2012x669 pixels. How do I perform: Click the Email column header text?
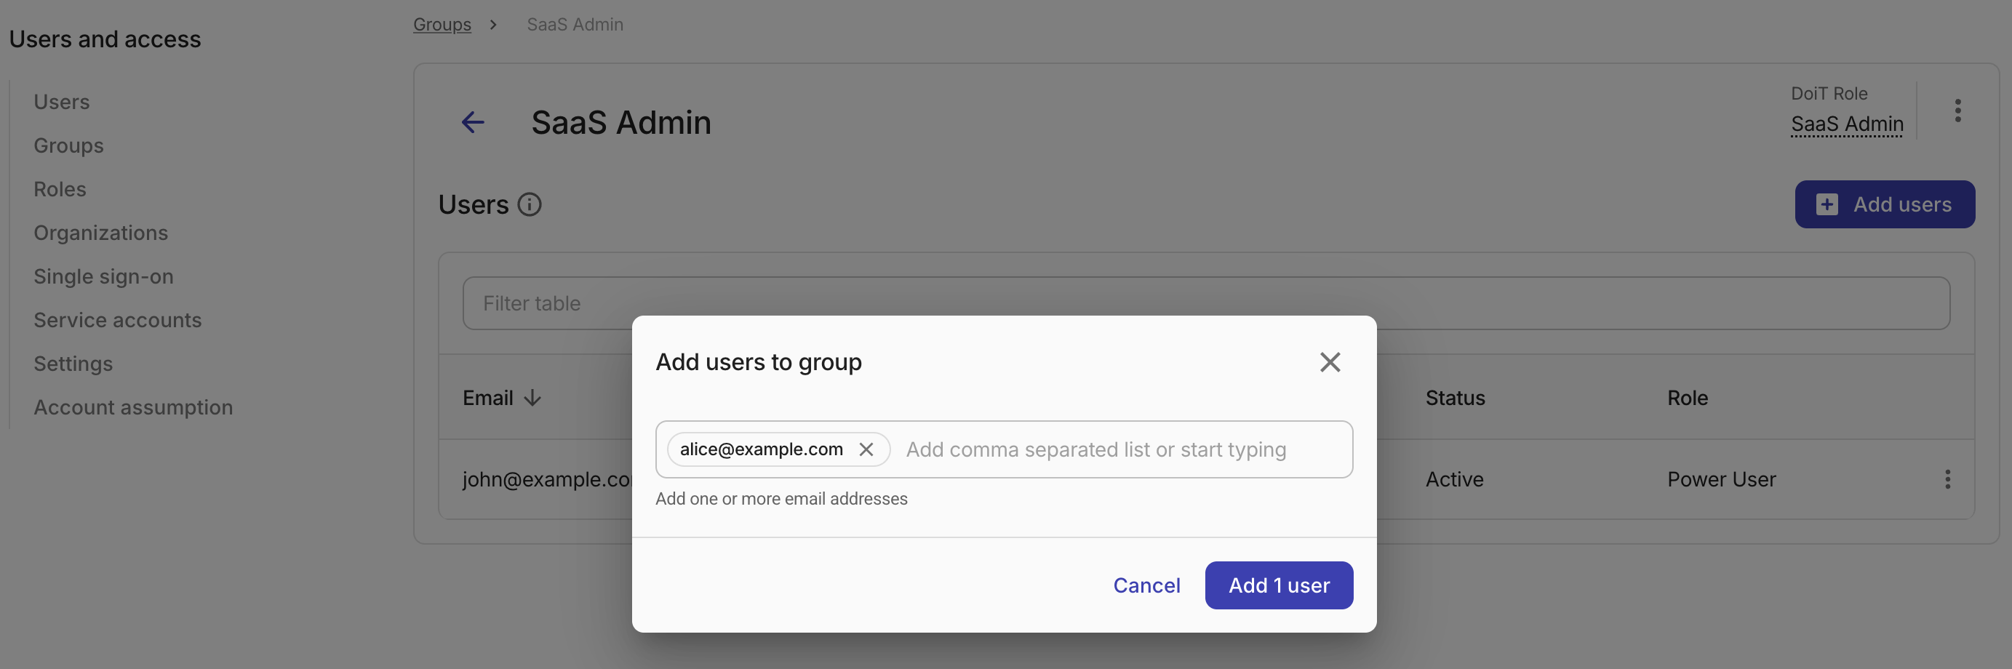pyautogui.click(x=487, y=398)
